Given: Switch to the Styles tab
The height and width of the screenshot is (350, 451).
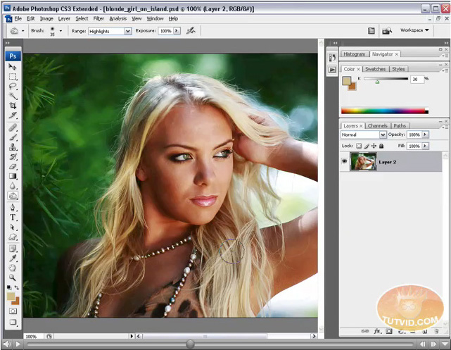Looking at the screenshot, I should [x=398, y=69].
